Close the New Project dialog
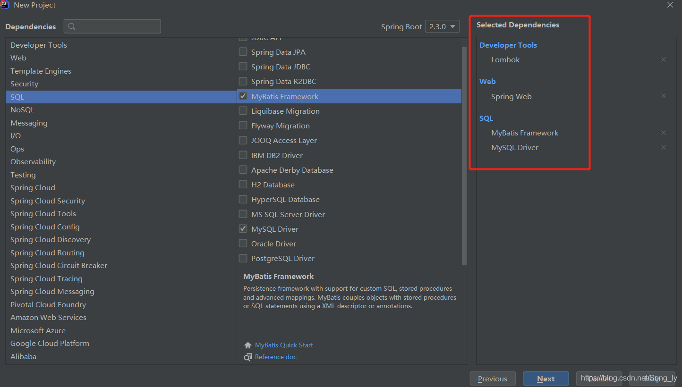 (x=670, y=5)
